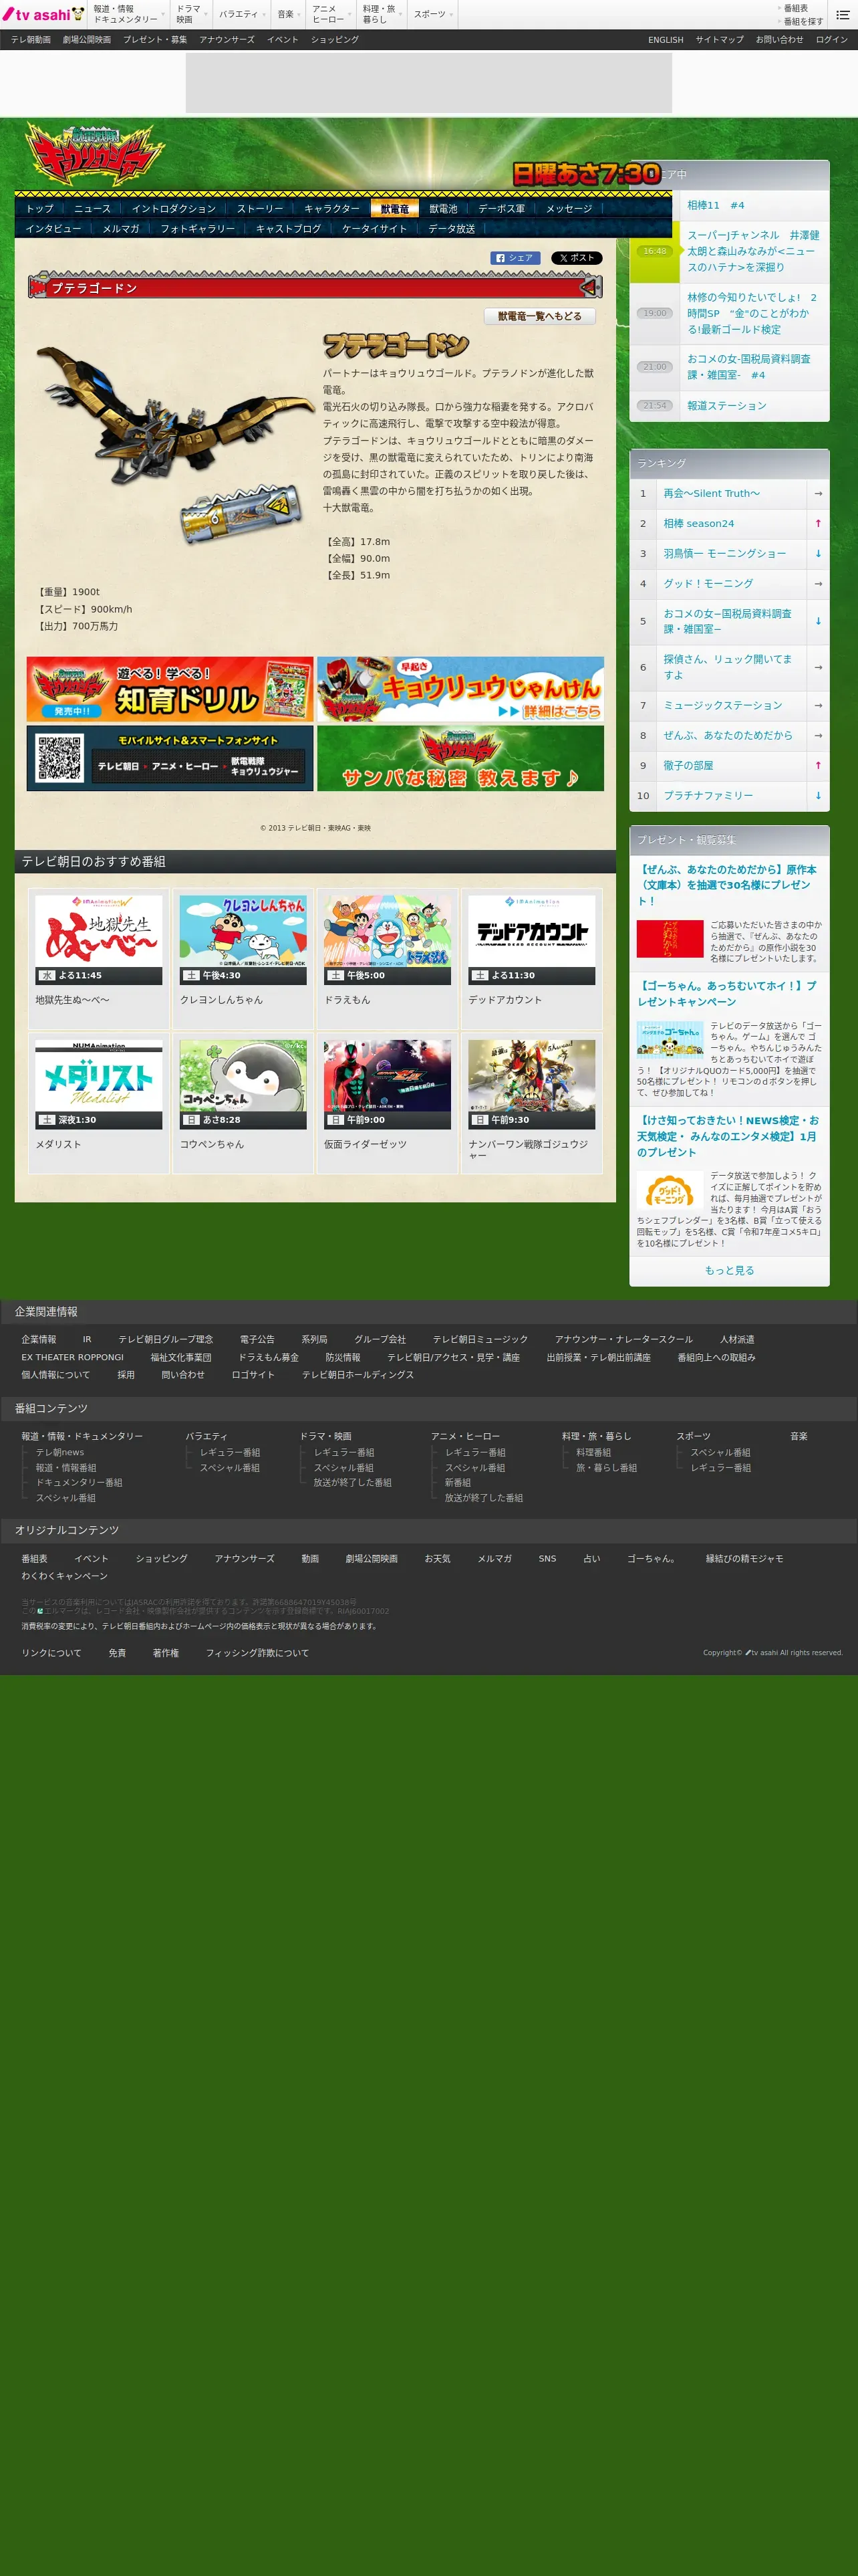The height and width of the screenshot is (2576, 858).
Task: Open the 獣電池 tab
Action: click(444, 209)
